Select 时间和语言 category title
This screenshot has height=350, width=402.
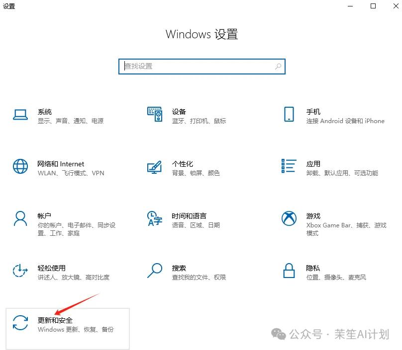tap(189, 216)
